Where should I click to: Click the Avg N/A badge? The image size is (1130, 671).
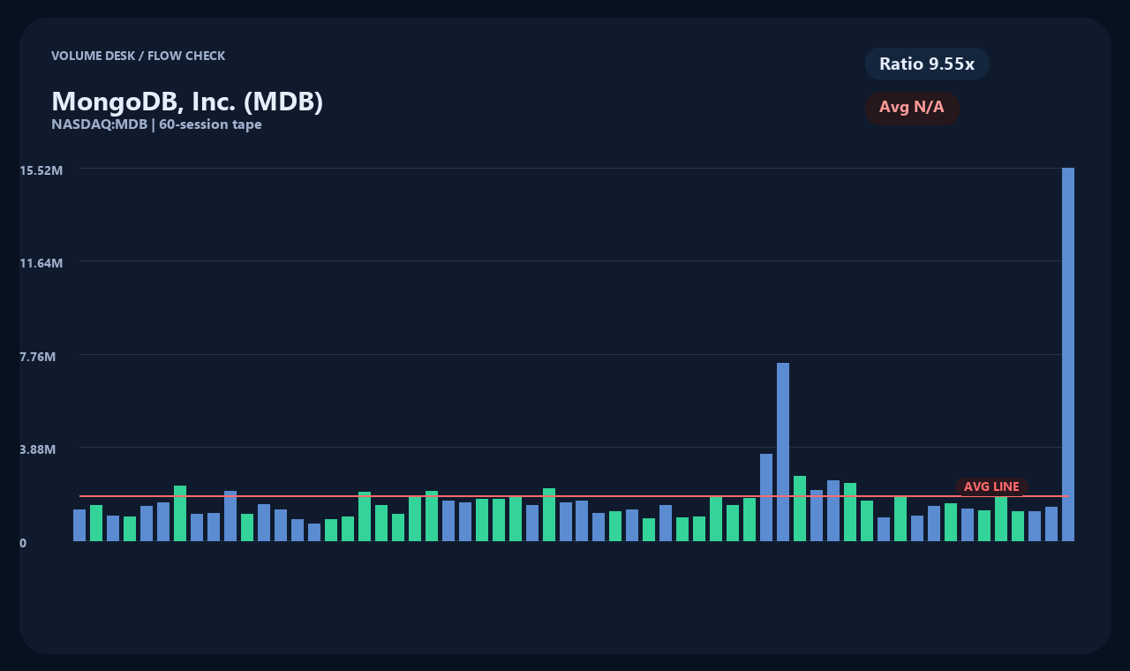(912, 108)
